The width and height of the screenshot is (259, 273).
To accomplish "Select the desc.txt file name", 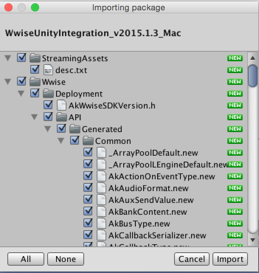I will [71, 70].
